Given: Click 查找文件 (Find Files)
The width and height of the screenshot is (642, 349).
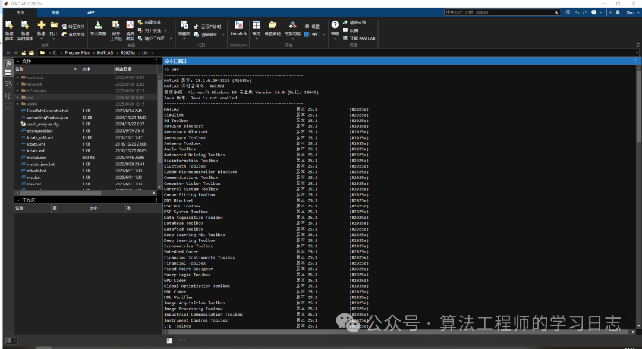Looking at the screenshot, I should coord(73,34).
